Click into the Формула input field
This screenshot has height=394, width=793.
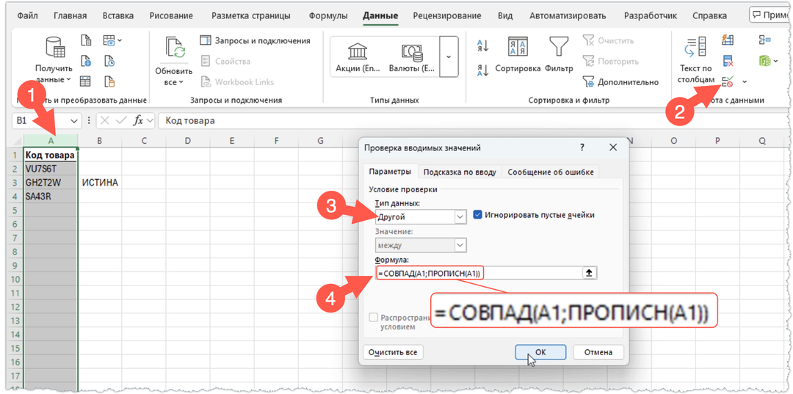[479, 273]
